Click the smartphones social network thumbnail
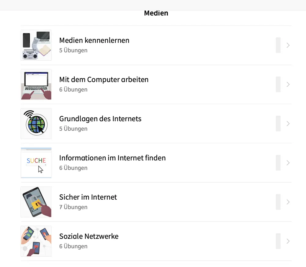The width and height of the screenshot is (306, 267). pyautogui.click(x=36, y=241)
